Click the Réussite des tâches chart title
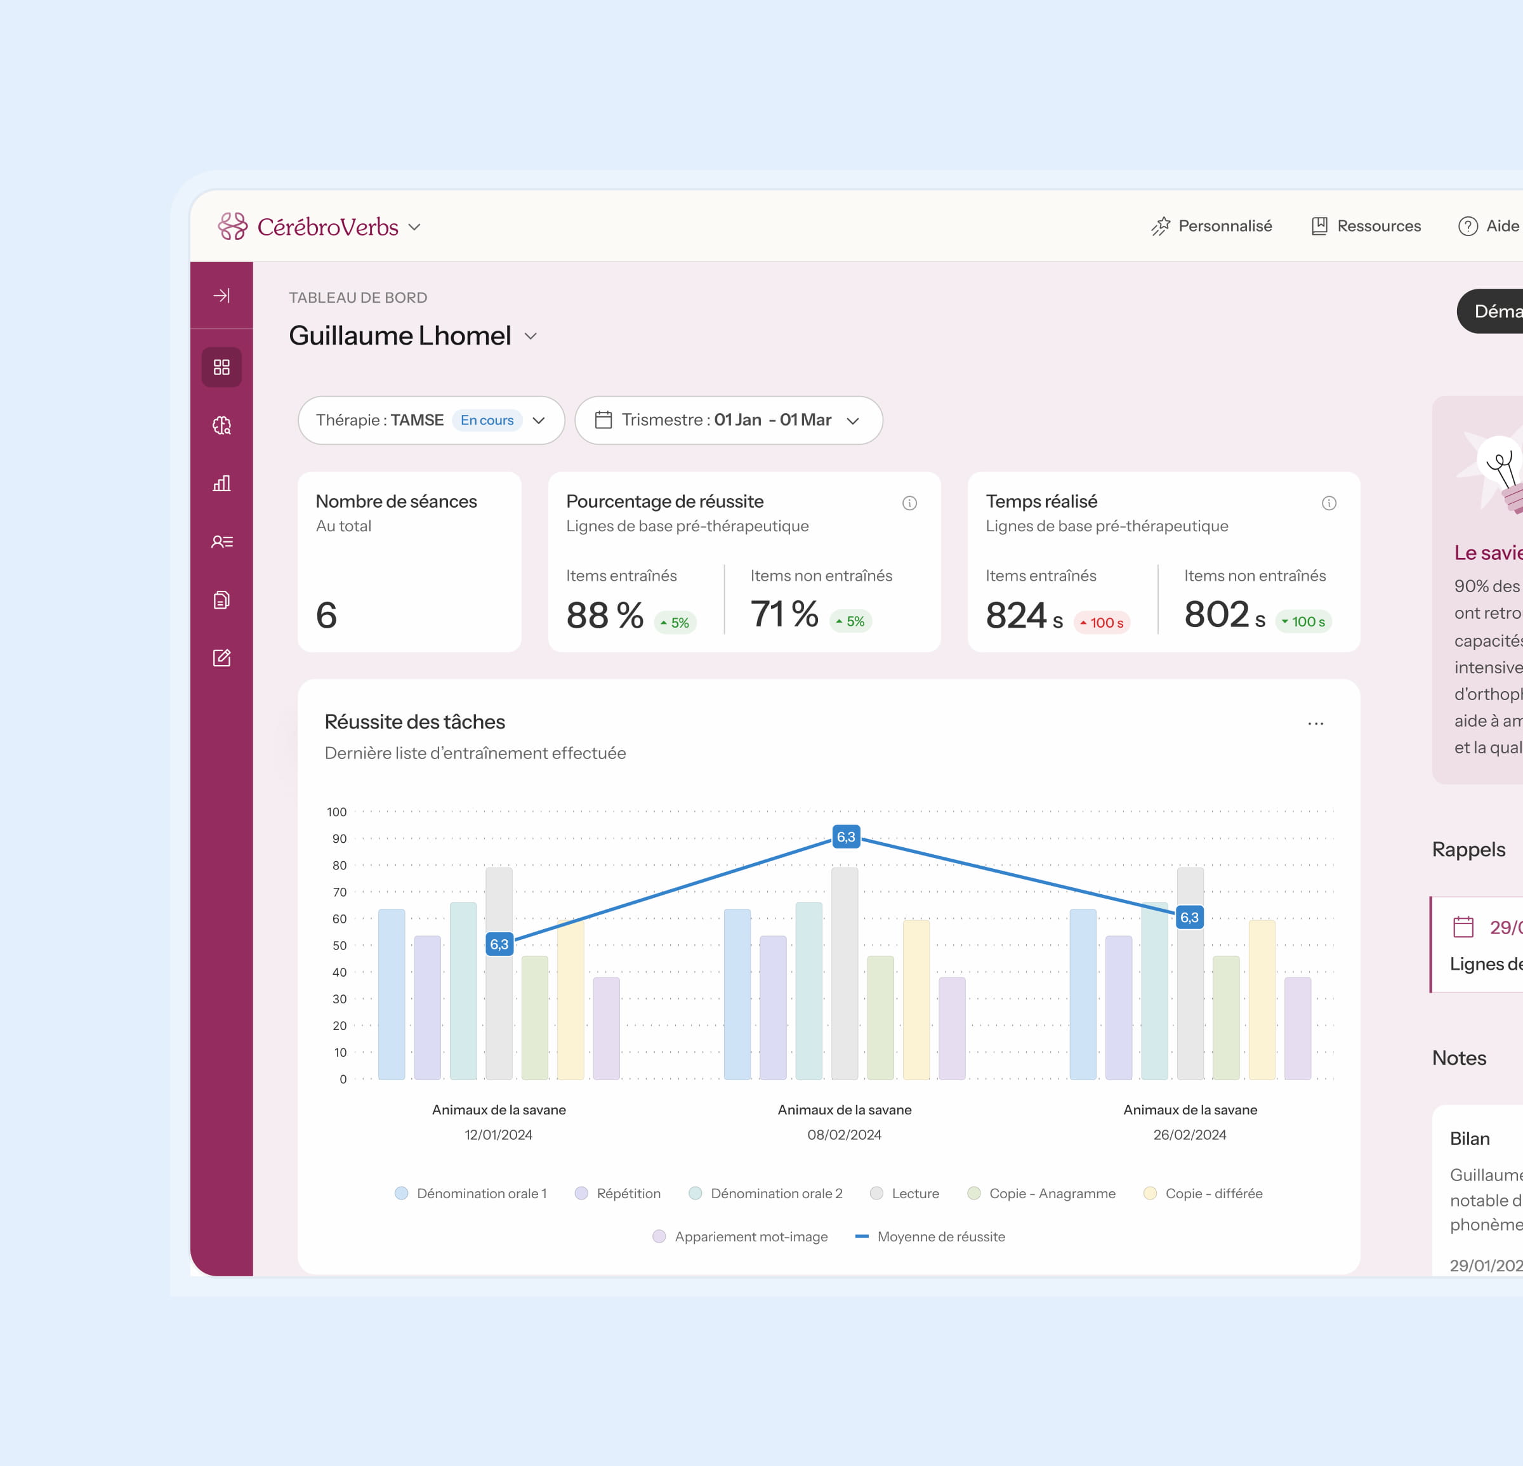Image resolution: width=1523 pixels, height=1466 pixels. [415, 722]
